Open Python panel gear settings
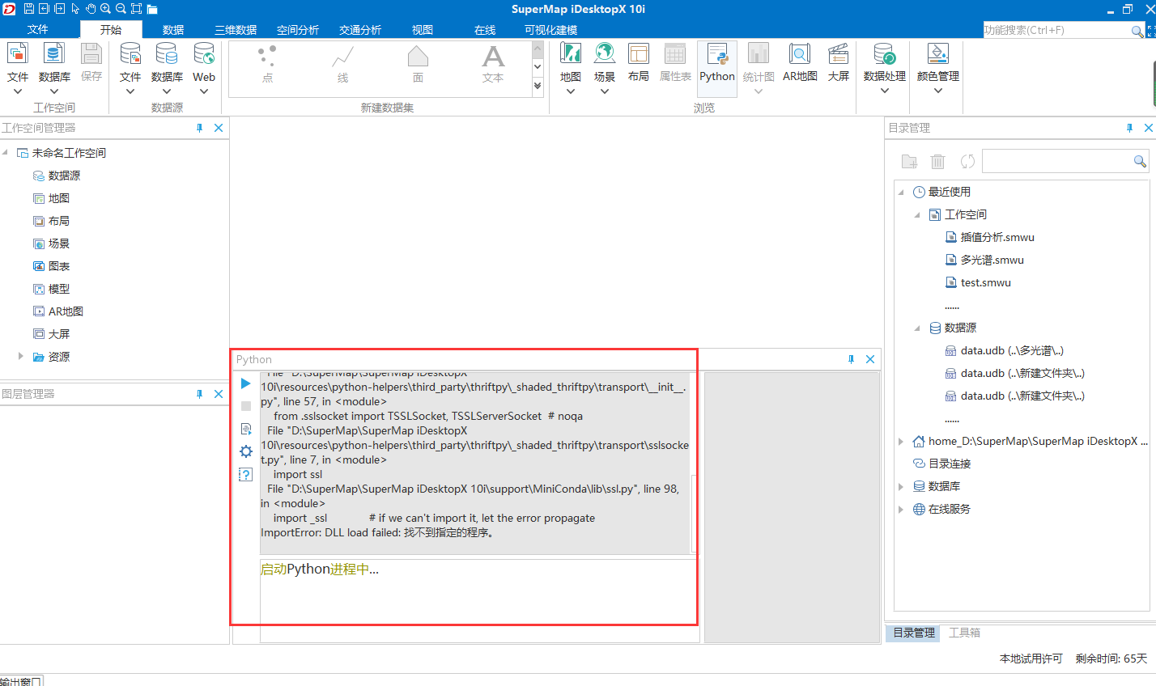This screenshot has height=686, width=1156. tap(246, 451)
